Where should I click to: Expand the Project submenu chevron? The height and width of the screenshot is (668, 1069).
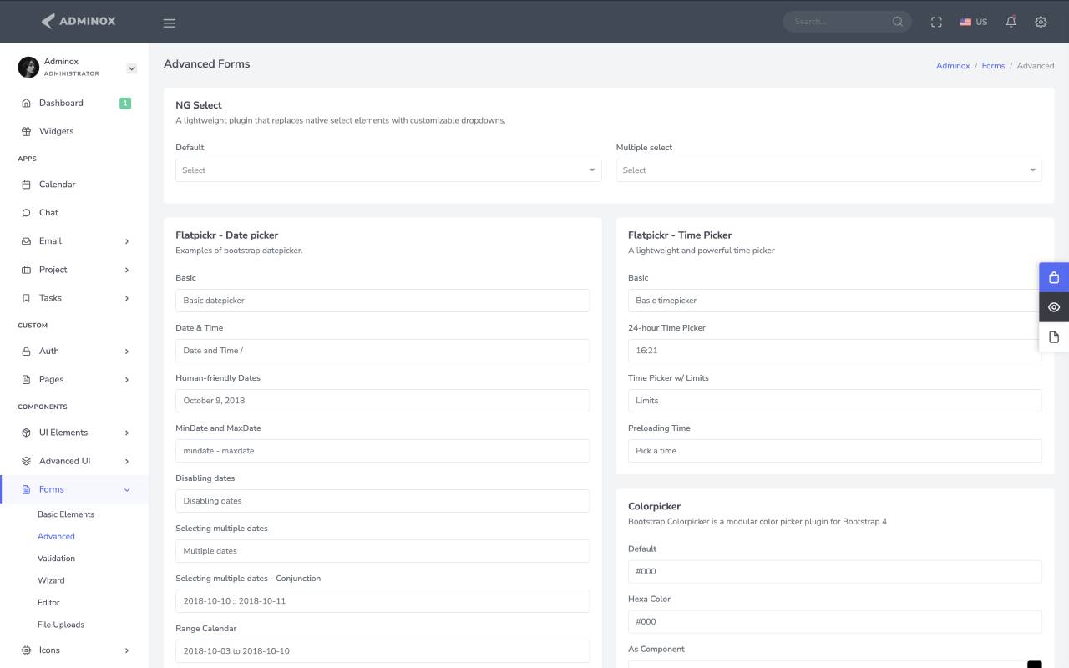point(127,270)
